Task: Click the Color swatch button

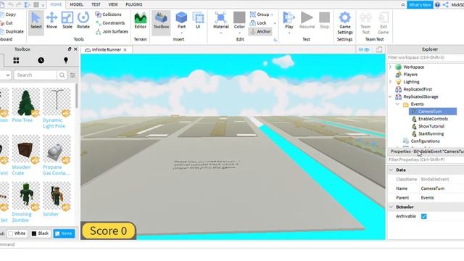Action: 239,17
